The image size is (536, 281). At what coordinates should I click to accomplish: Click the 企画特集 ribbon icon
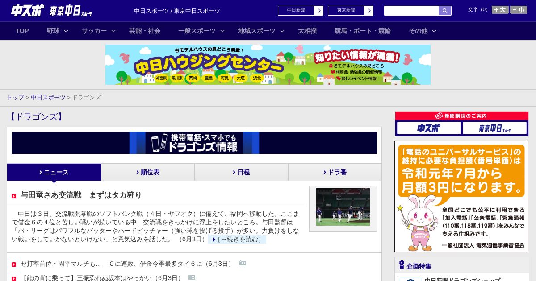[402, 265]
